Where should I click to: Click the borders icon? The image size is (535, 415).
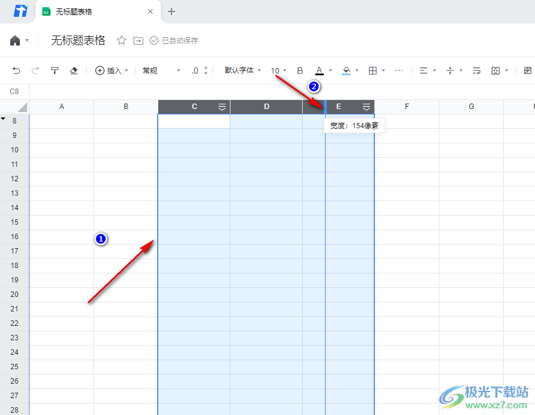coord(373,70)
